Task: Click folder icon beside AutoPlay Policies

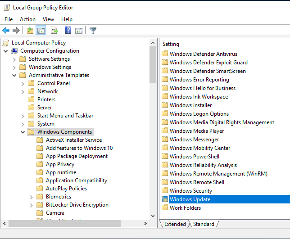Action: (x=40, y=188)
